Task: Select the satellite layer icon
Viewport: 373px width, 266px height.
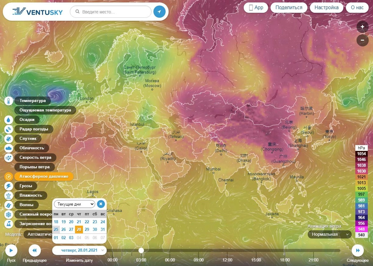Action: [x=9, y=139]
